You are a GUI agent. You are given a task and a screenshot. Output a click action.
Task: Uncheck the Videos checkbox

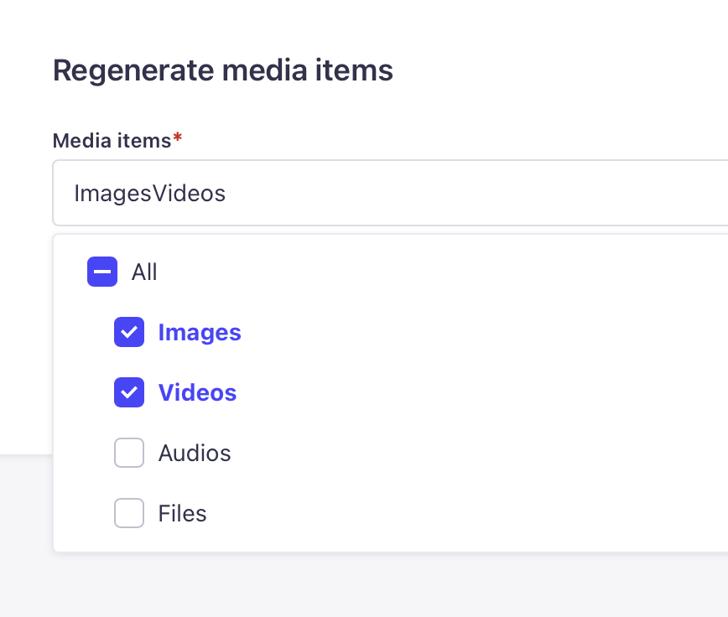129,393
